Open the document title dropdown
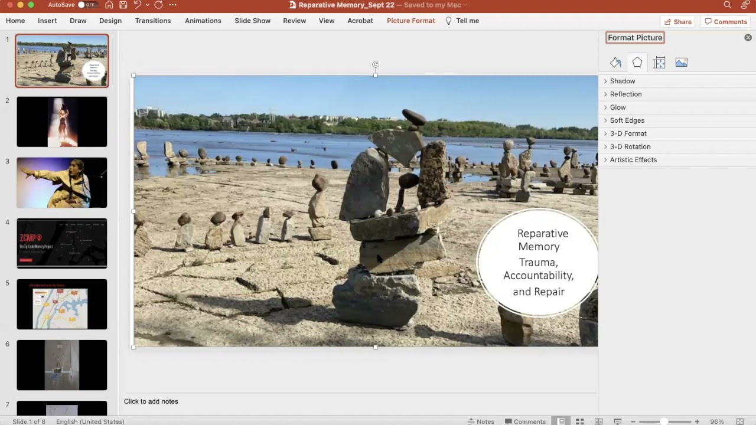 click(465, 5)
